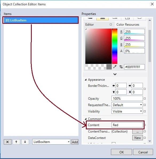Open advanced options marker for Visibility

(x=145, y=111)
